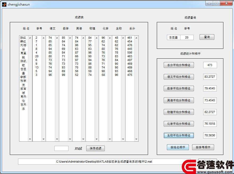This screenshot has width=234, height=174.
Task: Click the up arrow of the 学号 list
Action: [x=44, y=38]
